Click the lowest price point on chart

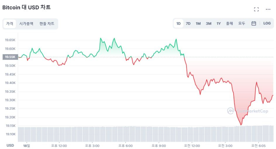(x=241, y=125)
